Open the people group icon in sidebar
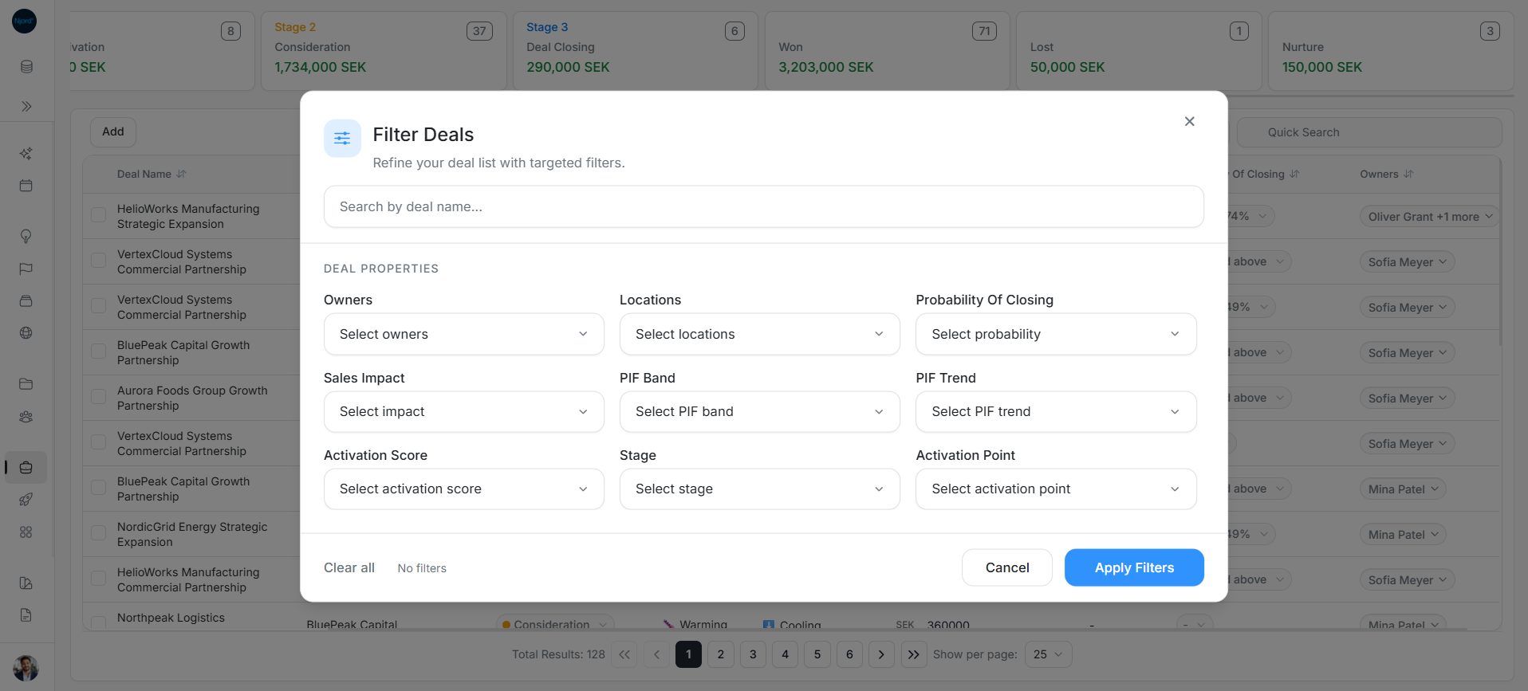The height and width of the screenshot is (691, 1528). [26, 417]
